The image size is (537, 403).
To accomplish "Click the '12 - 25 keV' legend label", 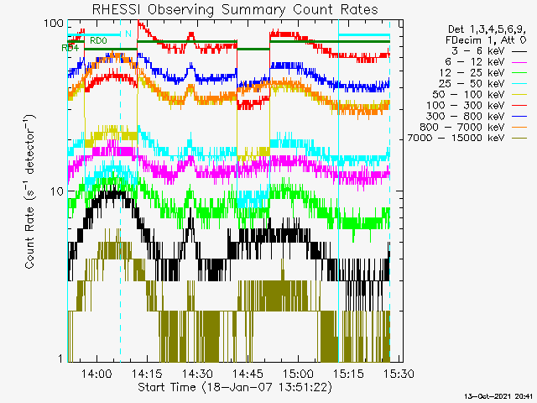I will pos(472,73).
